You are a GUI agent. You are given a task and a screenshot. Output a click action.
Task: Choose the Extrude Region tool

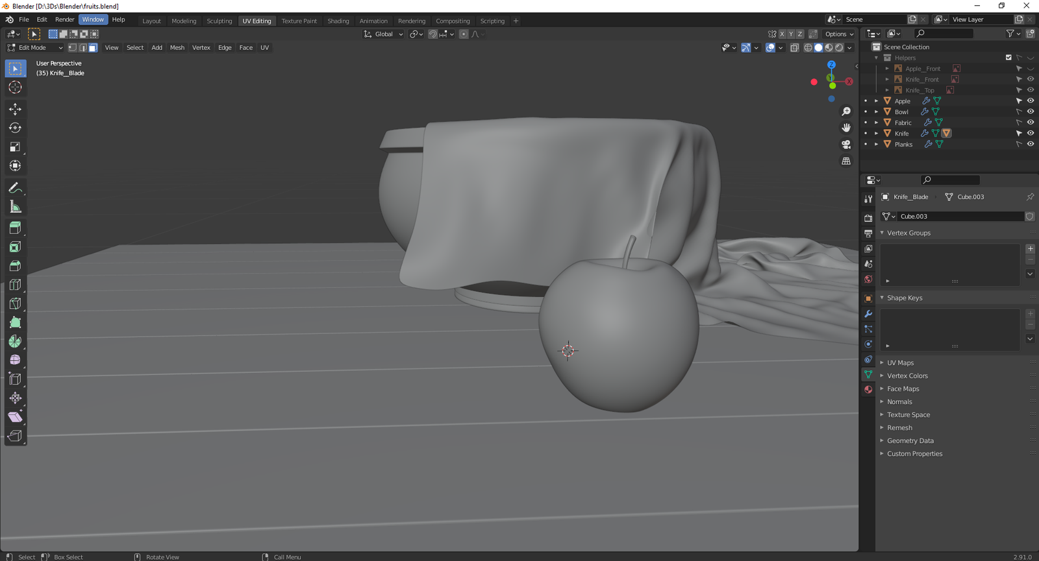point(15,228)
